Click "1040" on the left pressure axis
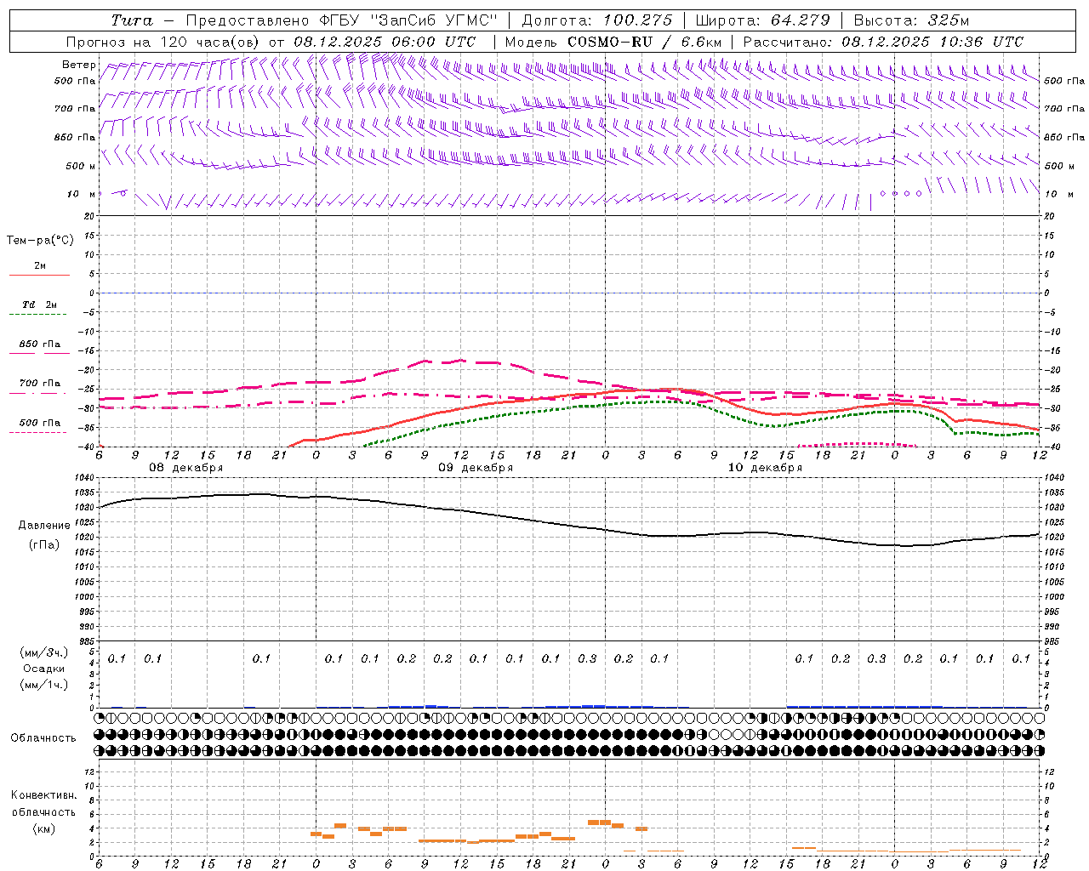 tap(85, 478)
